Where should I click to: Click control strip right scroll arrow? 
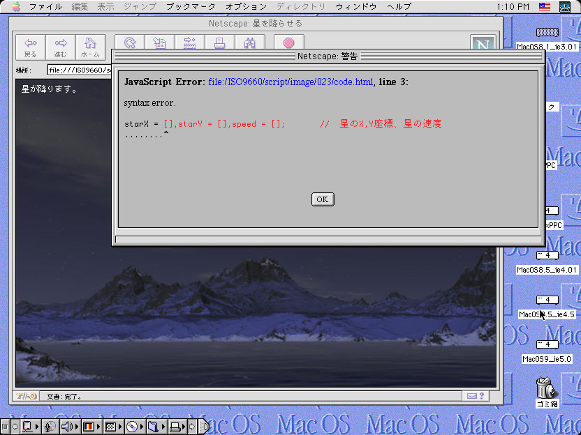click(x=192, y=427)
